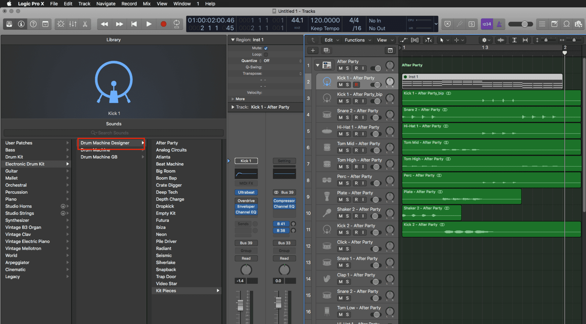The image size is (586, 324).
Task: Collapse the After Party track stack
Action: pos(318,65)
